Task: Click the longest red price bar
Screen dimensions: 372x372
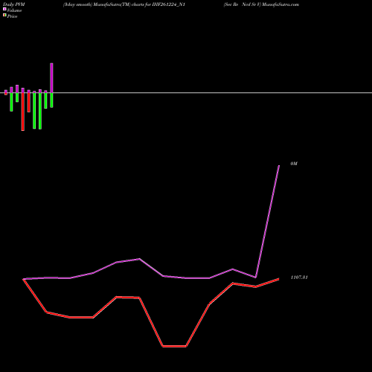Action: coord(23,112)
